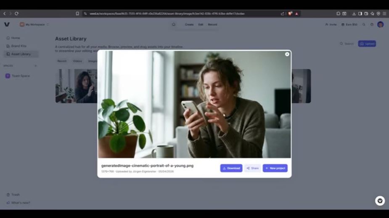Click the red triangle rewards icon
The width and height of the screenshot is (389, 218).
coord(296,13)
